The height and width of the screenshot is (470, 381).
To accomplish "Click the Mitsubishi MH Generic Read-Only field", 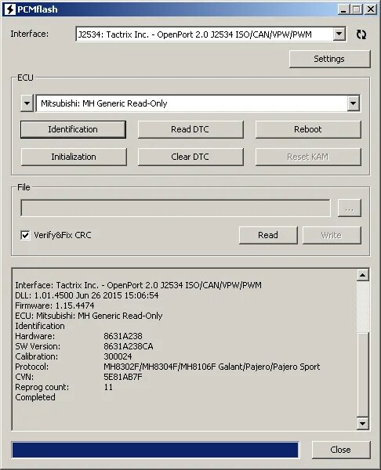I will pyautogui.click(x=198, y=103).
